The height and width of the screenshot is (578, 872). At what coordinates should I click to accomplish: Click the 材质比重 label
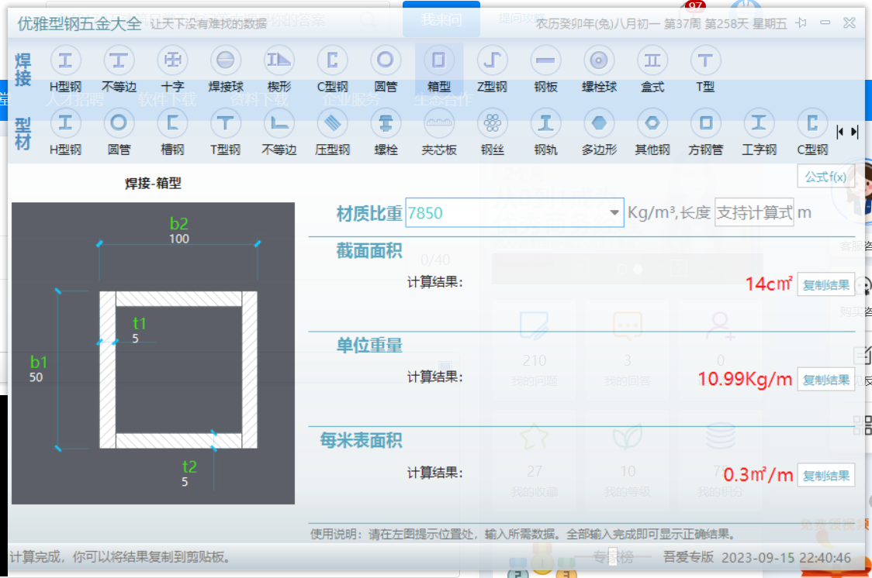pos(369,213)
